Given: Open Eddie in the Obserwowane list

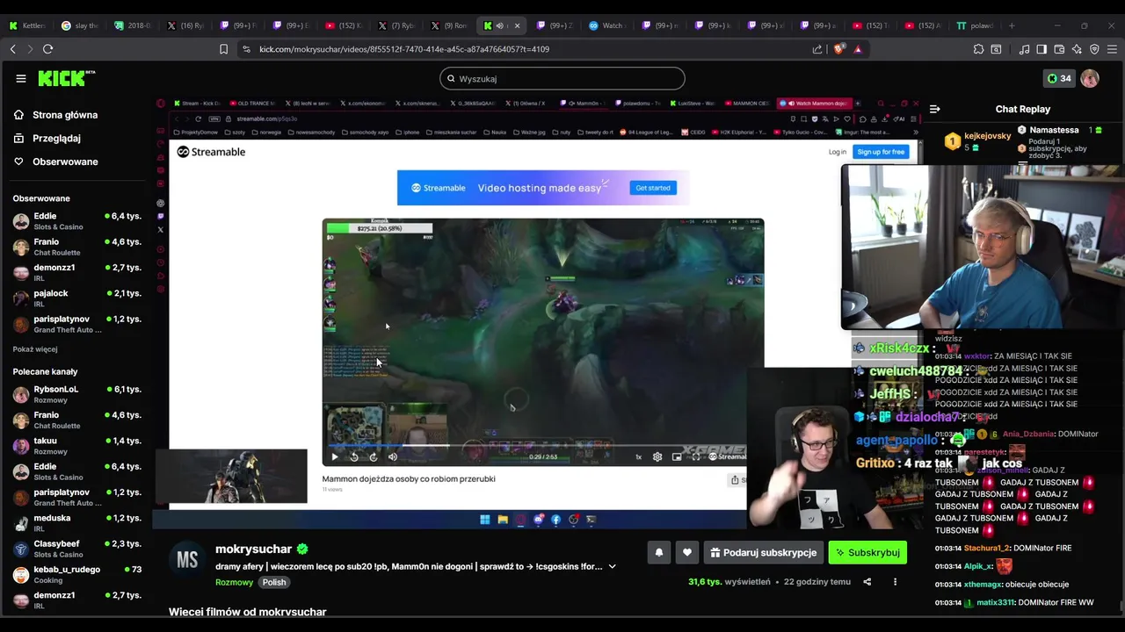Looking at the screenshot, I should (77, 221).
